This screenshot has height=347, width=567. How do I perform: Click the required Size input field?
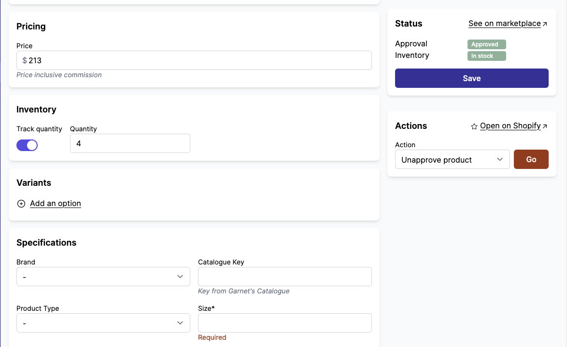[x=284, y=323]
